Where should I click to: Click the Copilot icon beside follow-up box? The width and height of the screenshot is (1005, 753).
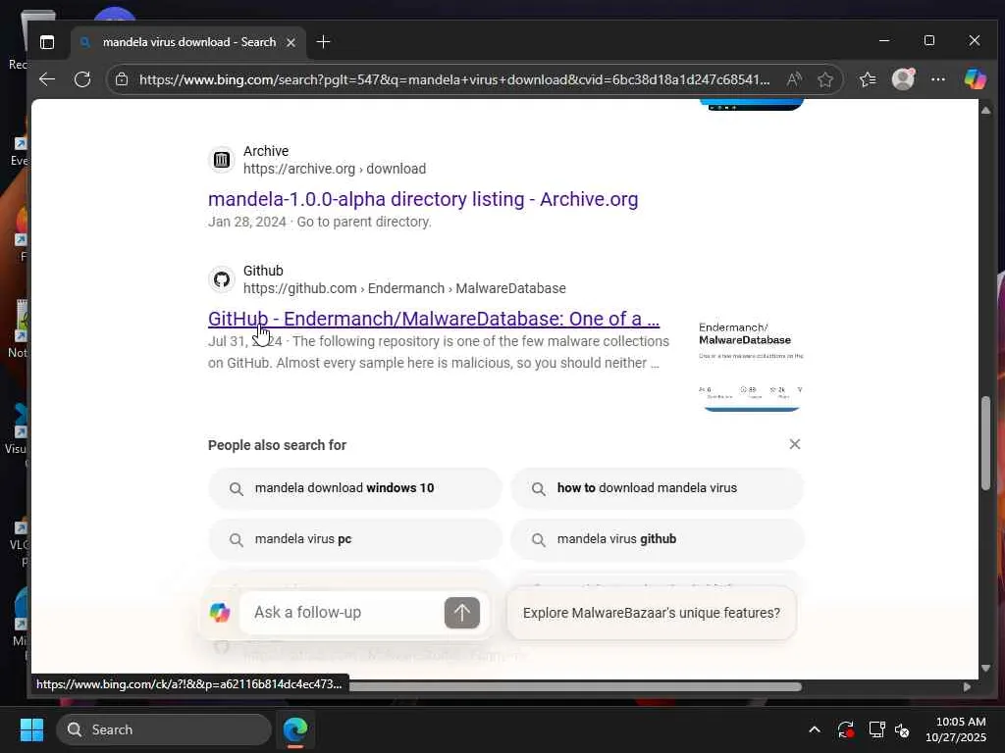(220, 613)
